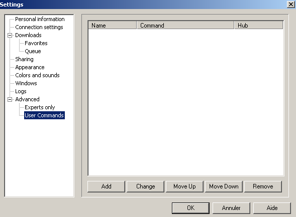The height and width of the screenshot is (217, 296).
Task: Click the Change button
Action: click(x=146, y=186)
